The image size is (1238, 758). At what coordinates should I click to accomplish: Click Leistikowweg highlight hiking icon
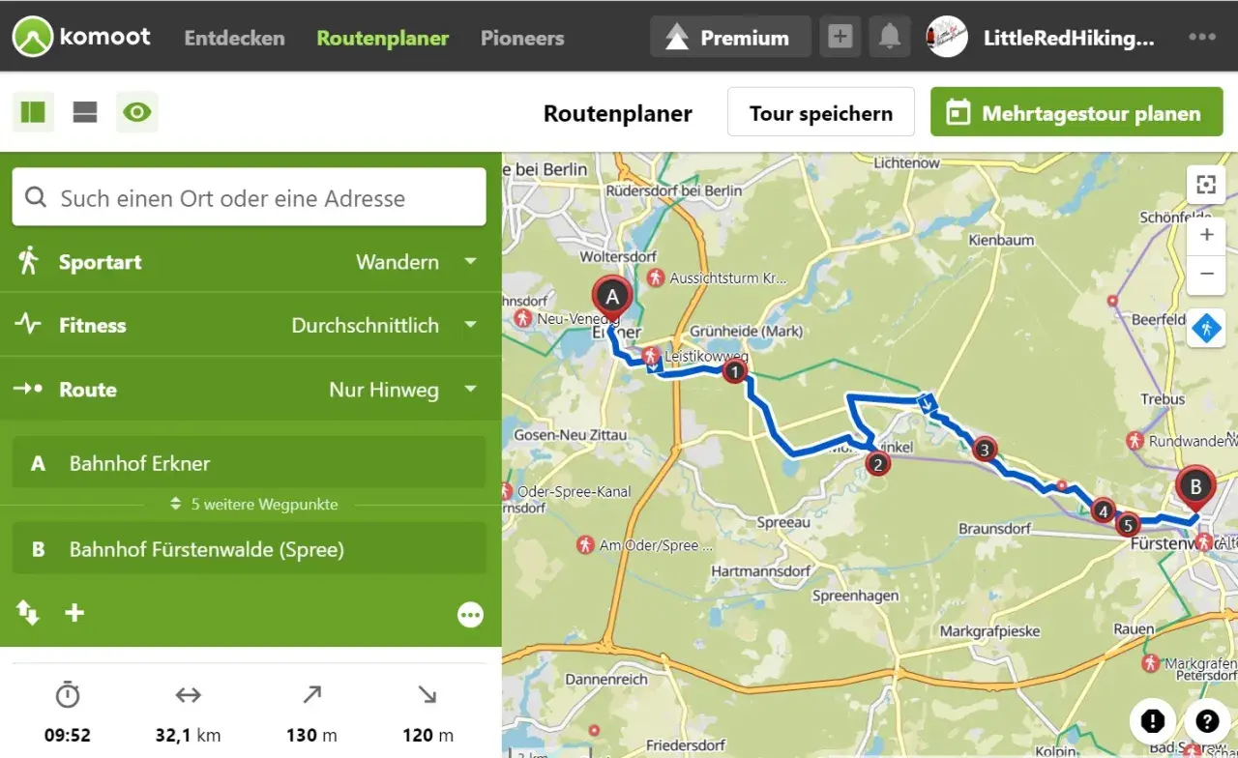pos(651,355)
